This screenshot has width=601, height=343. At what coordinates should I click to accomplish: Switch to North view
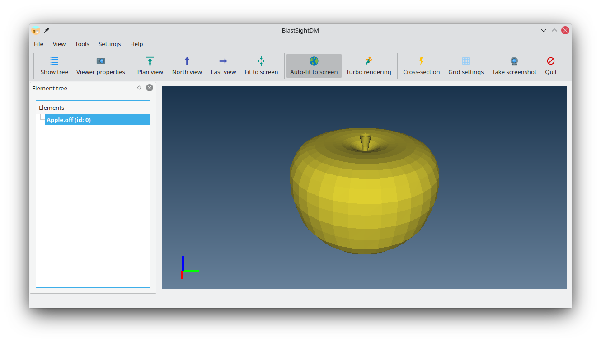(187, 61)
